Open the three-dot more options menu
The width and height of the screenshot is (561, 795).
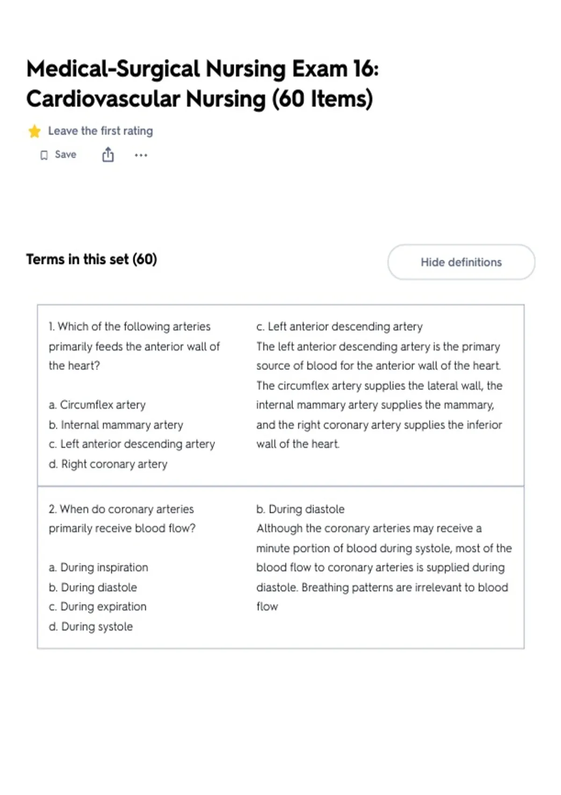[x=141, y=155]
